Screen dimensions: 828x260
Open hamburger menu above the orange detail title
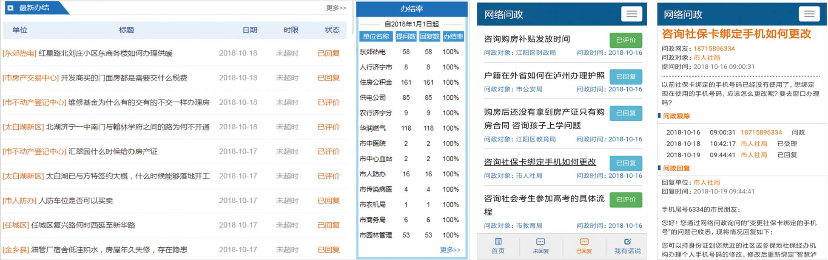tap(809, 14)
